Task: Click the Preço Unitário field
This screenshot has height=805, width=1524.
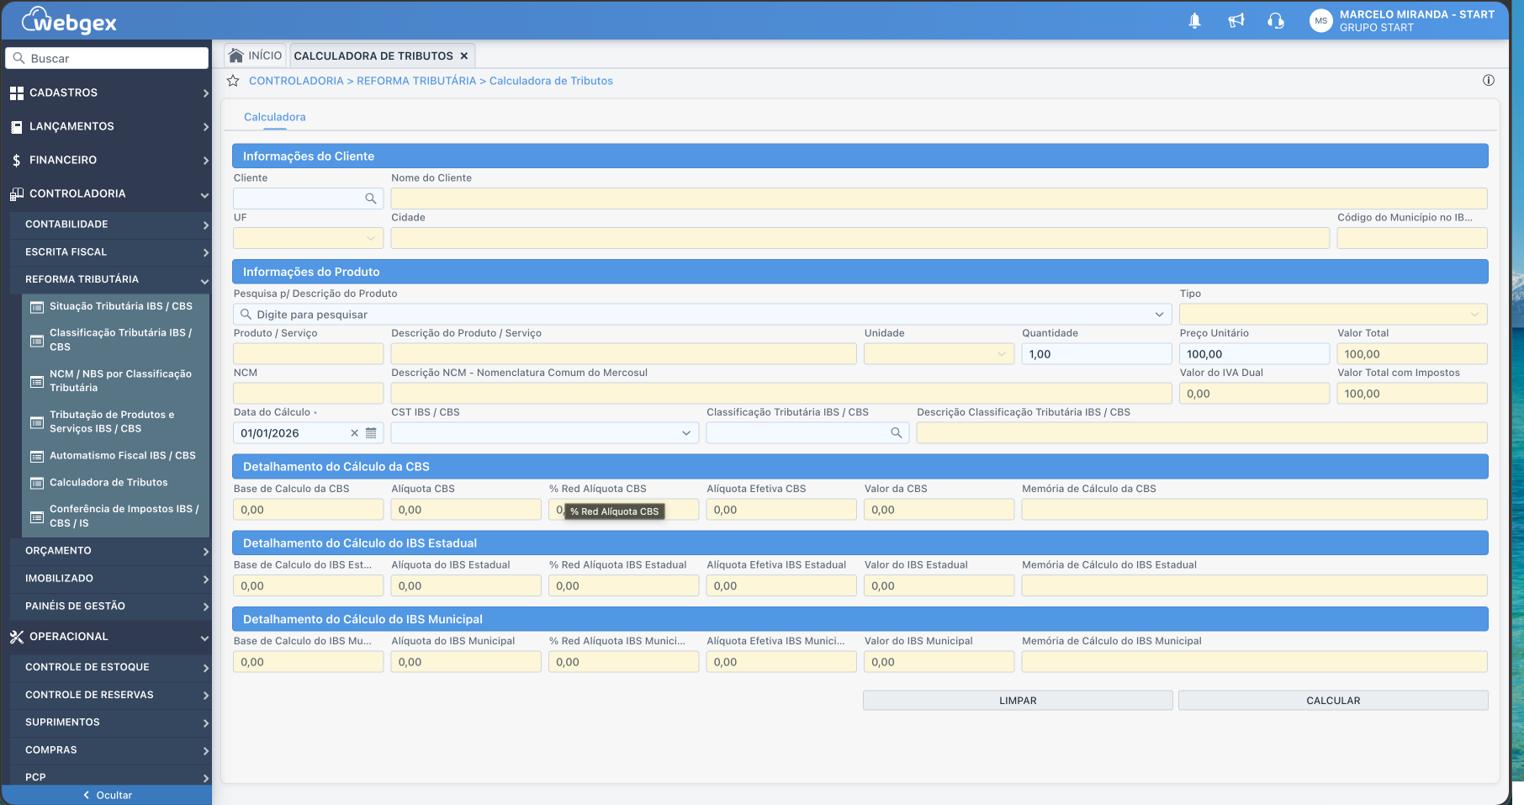Action: pos(1254,354)
